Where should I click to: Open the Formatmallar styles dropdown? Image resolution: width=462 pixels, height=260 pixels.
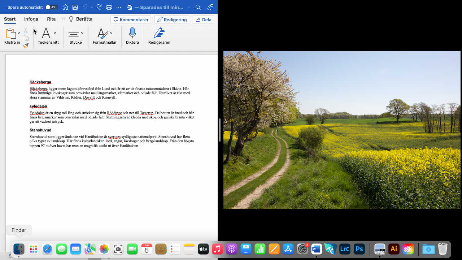[111, 33]
